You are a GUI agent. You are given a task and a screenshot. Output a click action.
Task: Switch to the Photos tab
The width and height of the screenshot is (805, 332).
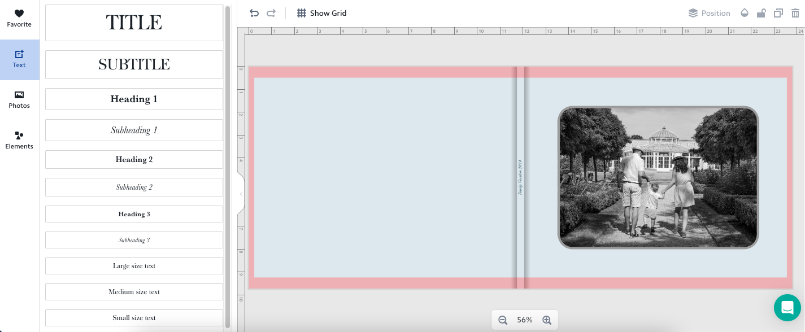19,100
